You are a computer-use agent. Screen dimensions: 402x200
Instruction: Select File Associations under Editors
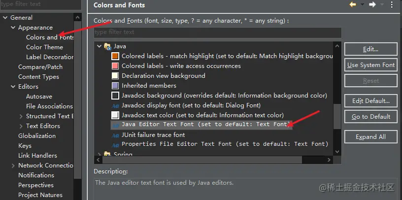click(49, 106)
